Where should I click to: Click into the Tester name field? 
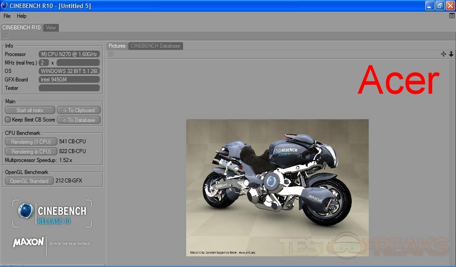click(x=69, y=88)
